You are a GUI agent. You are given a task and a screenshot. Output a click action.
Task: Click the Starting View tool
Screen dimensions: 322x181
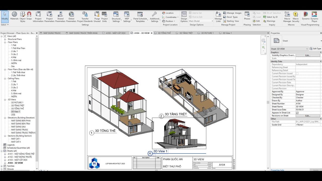point(231,21)
